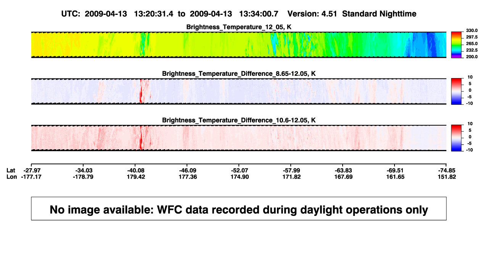Click the longitude value '177.36'
The width and height of the screenshot is (496, 254).
(x=188, y=177)
